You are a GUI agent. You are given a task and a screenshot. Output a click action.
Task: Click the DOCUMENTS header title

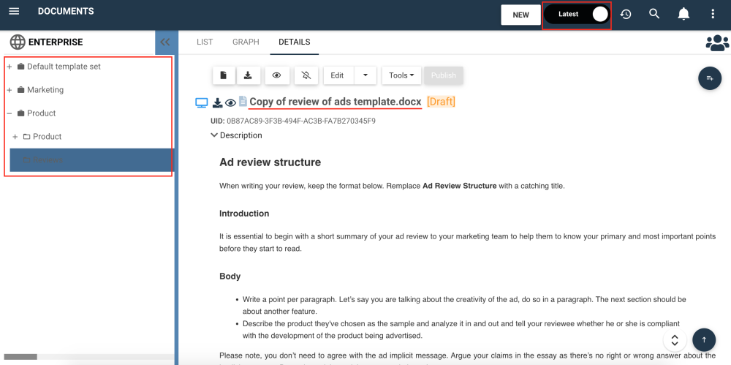[66, 11]
